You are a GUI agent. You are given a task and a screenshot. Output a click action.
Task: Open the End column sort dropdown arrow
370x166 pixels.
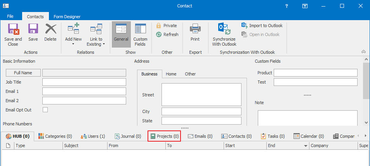coord(306,146)
